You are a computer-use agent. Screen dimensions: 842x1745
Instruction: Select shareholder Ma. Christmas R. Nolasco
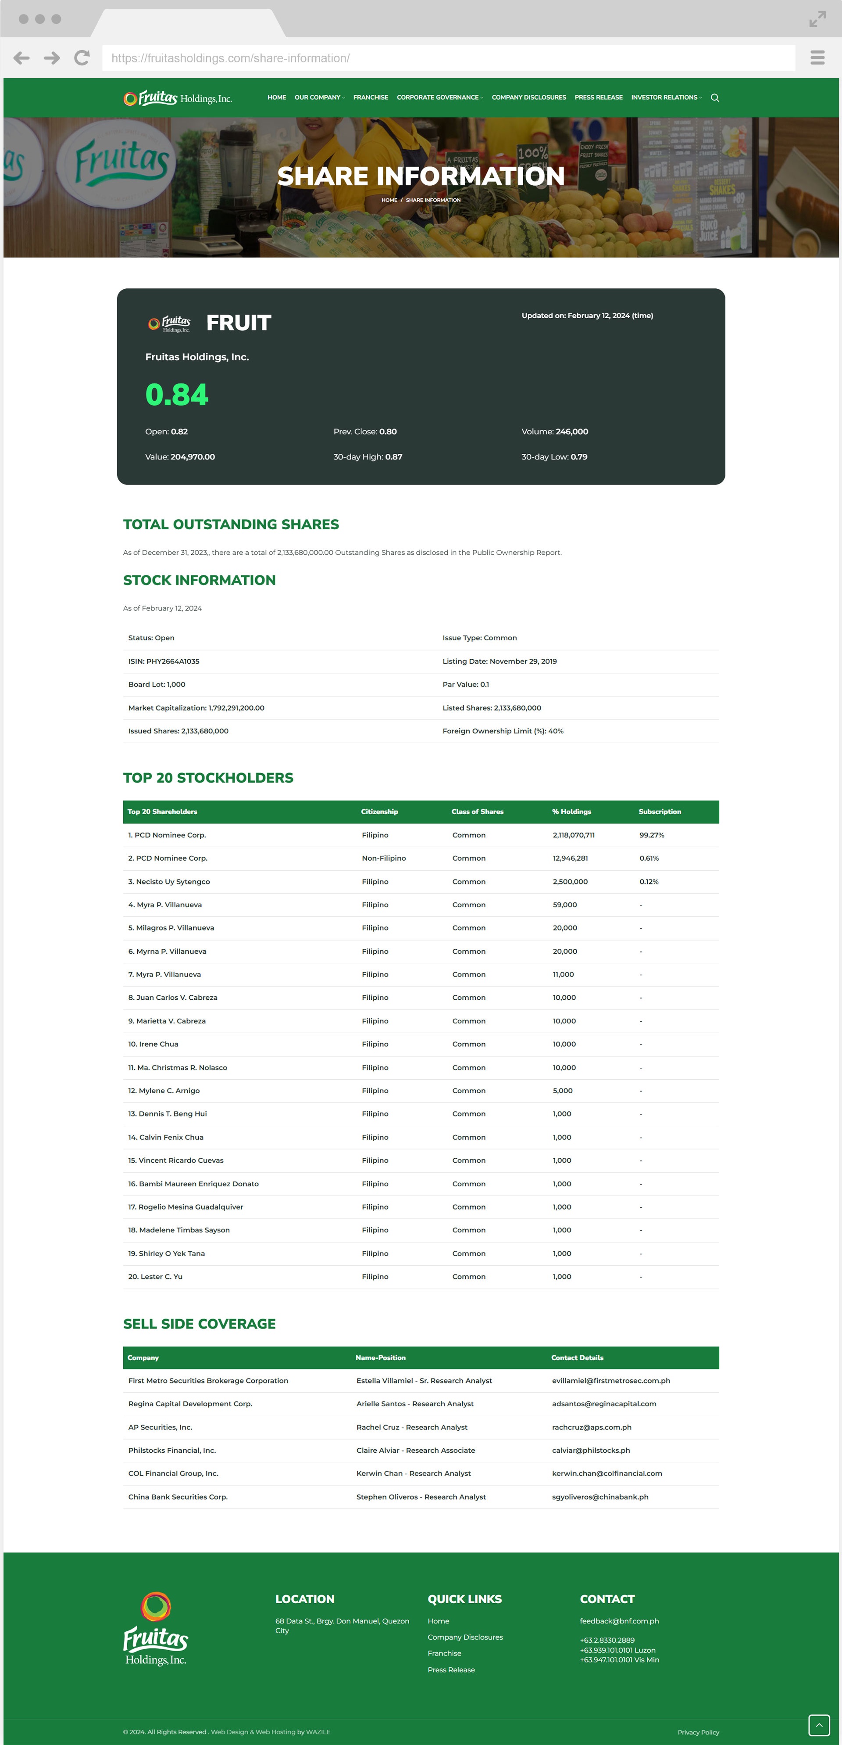click(x=177, y=1068)
